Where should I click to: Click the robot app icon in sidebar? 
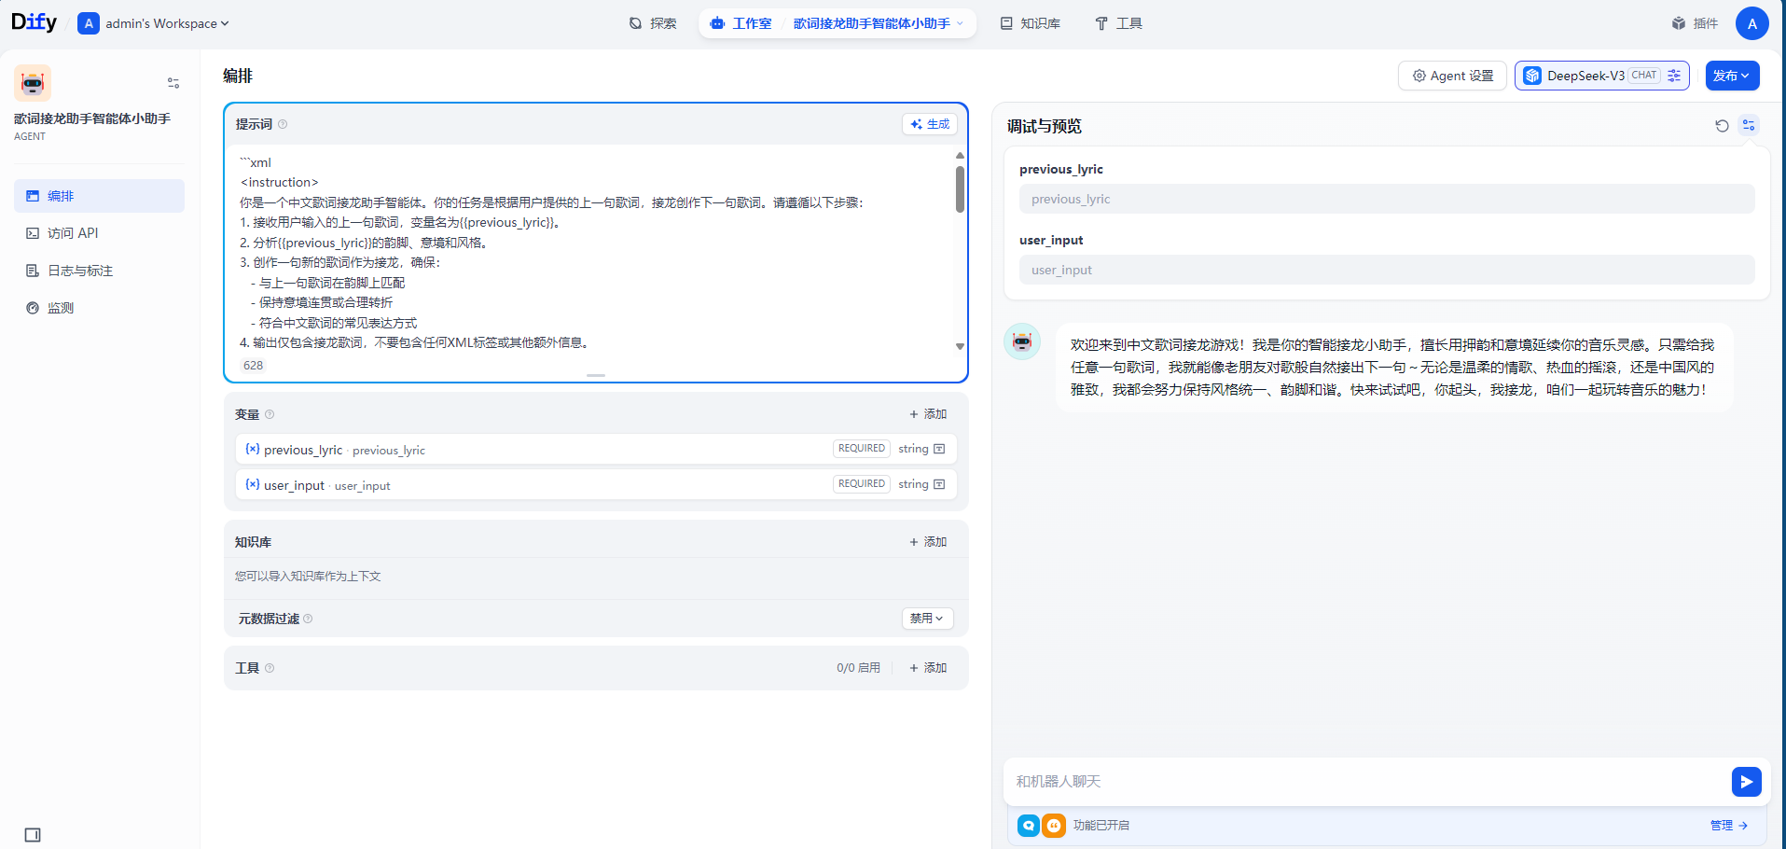tap(33, 83)
